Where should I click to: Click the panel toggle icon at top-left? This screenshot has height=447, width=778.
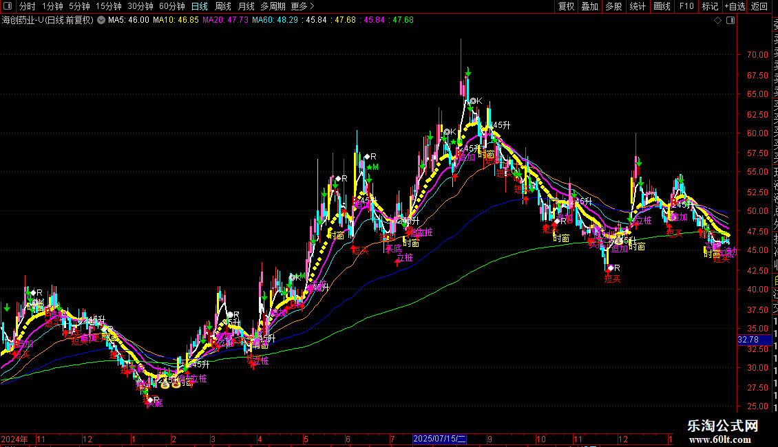[7, 6]
